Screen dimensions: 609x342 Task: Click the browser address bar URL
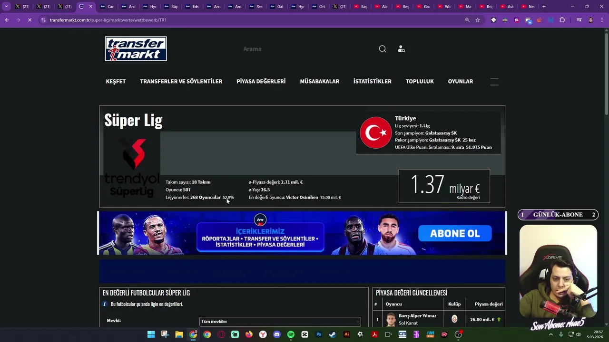point(108,20)
